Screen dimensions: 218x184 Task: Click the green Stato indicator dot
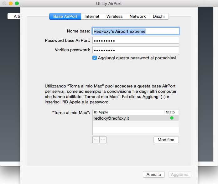pos(172,118)
